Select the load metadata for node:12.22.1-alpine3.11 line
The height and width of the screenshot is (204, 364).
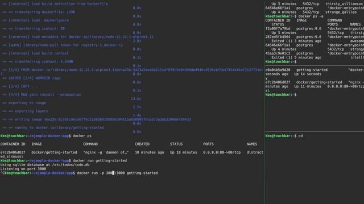[78, 37]
